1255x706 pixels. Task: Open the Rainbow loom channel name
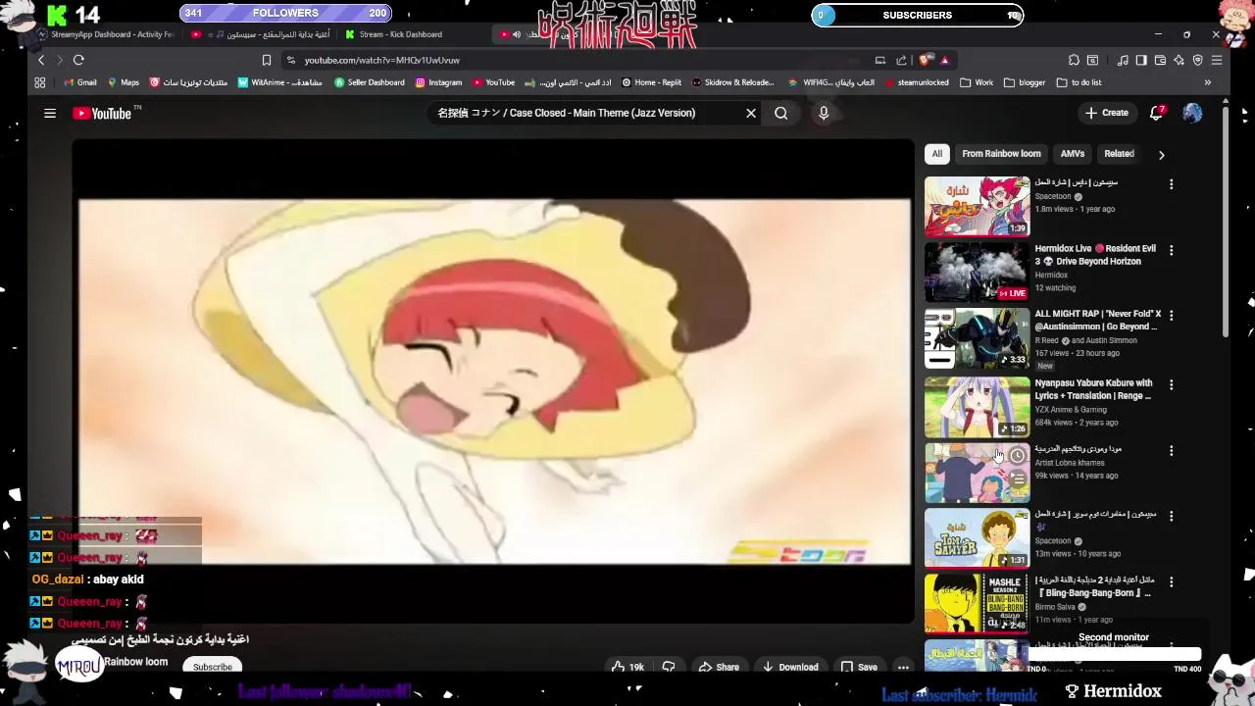136,662
